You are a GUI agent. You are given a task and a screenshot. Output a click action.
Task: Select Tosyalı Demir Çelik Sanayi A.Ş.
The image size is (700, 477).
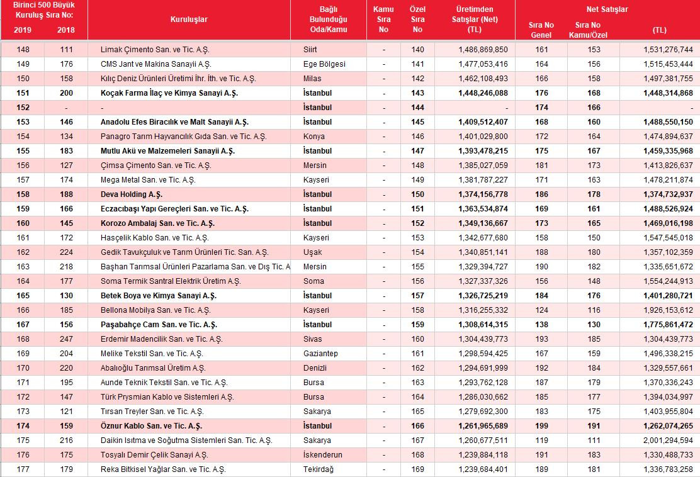(x=154, y=455)
